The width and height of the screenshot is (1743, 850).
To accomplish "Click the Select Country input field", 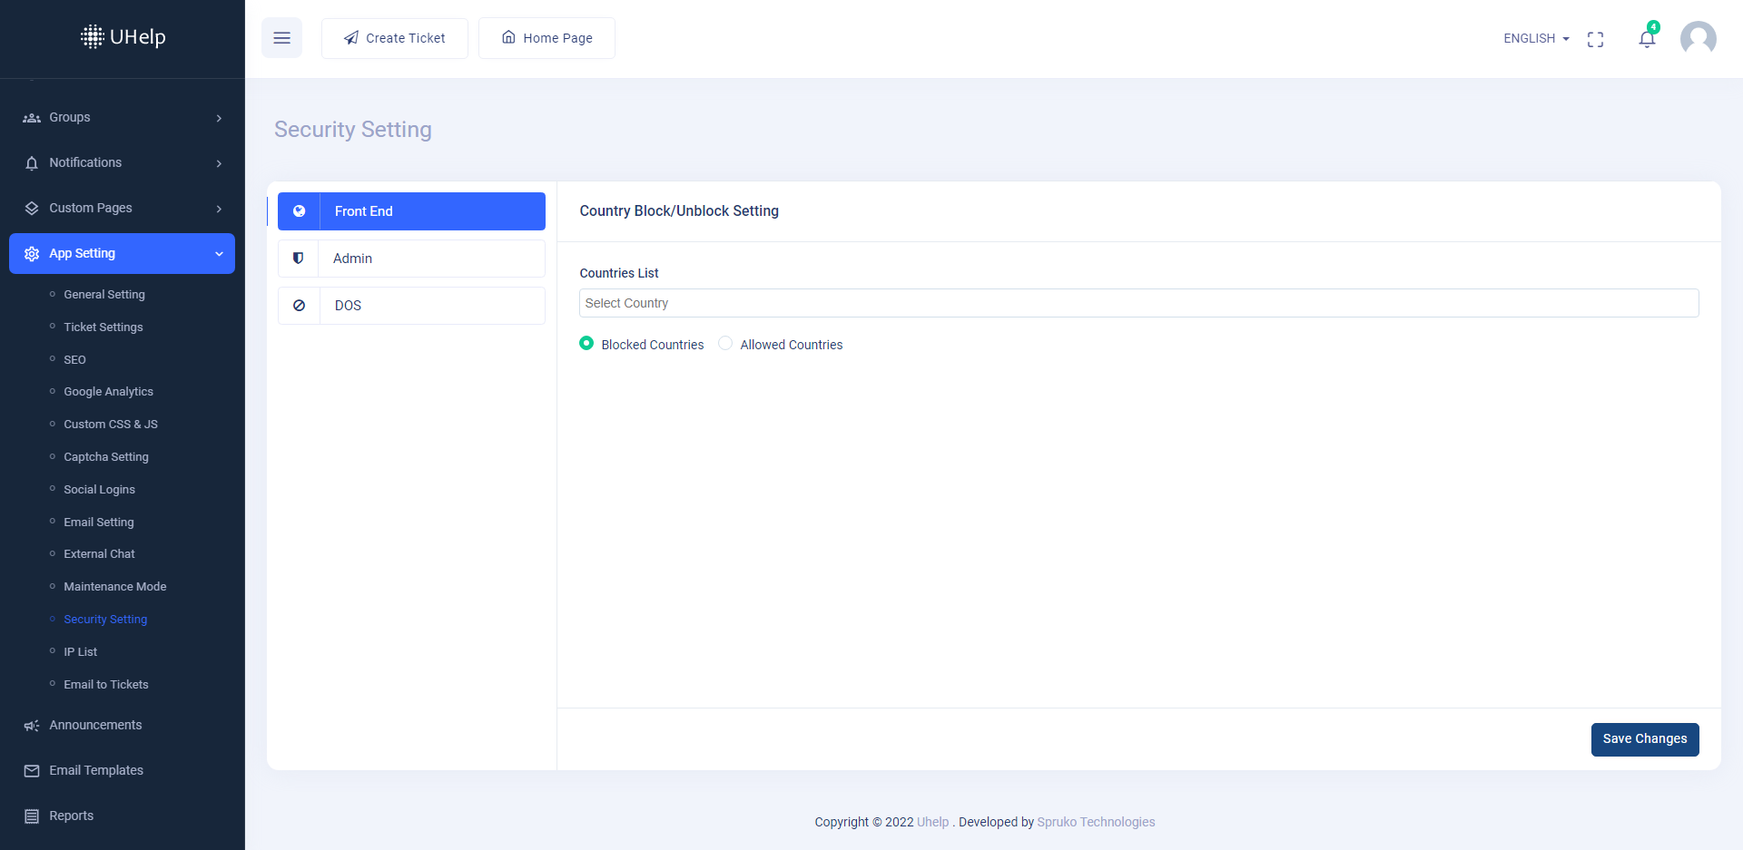I will click(1138, 303).
